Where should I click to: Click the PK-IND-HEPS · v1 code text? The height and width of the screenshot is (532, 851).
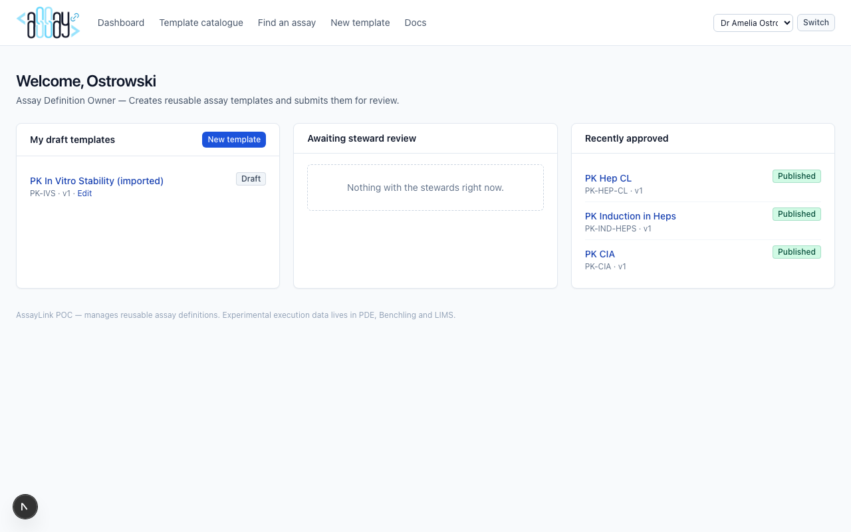(x=618, y=229)
